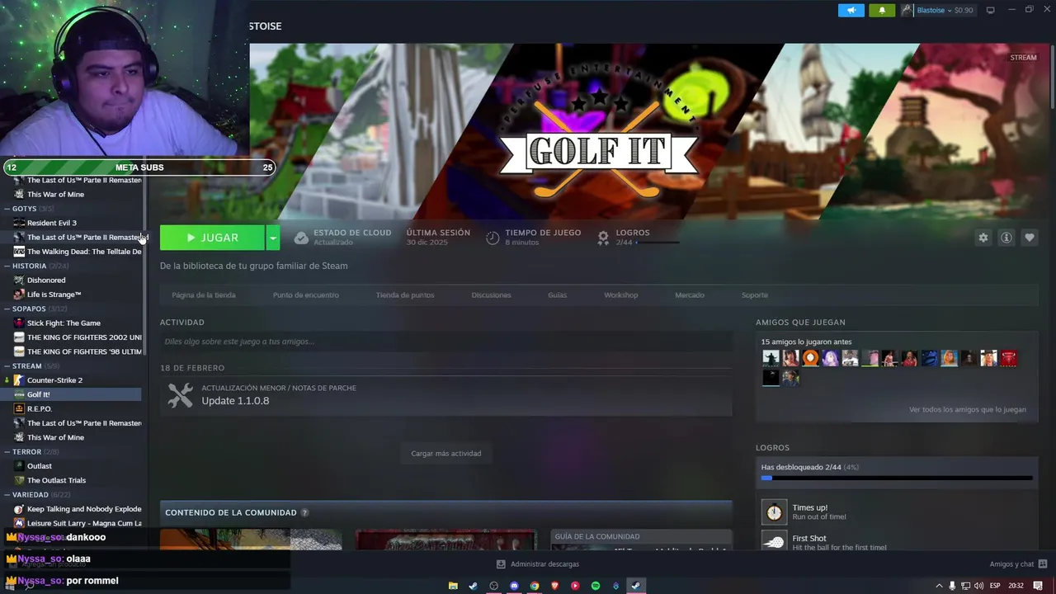The image size is (1056, 594).
Task: Show game info icon
Action: [x=1006, y=238]
